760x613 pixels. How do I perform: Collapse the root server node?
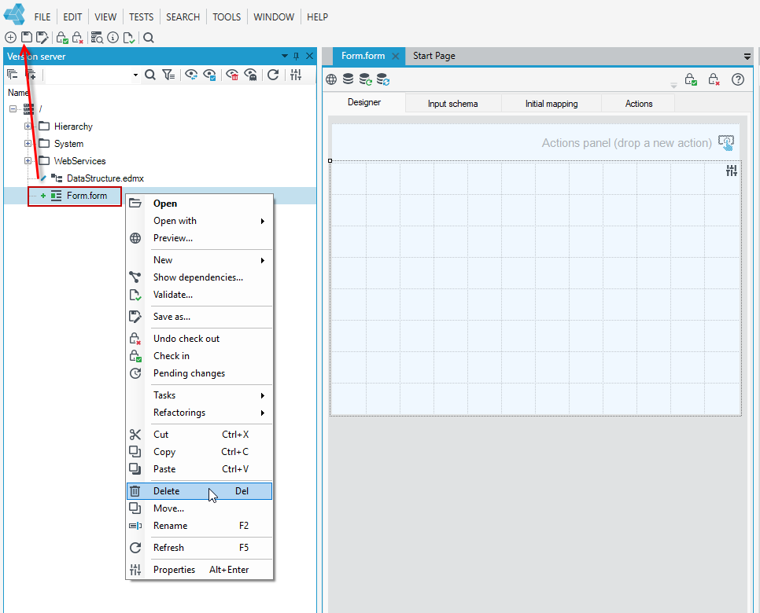[13, 109]
